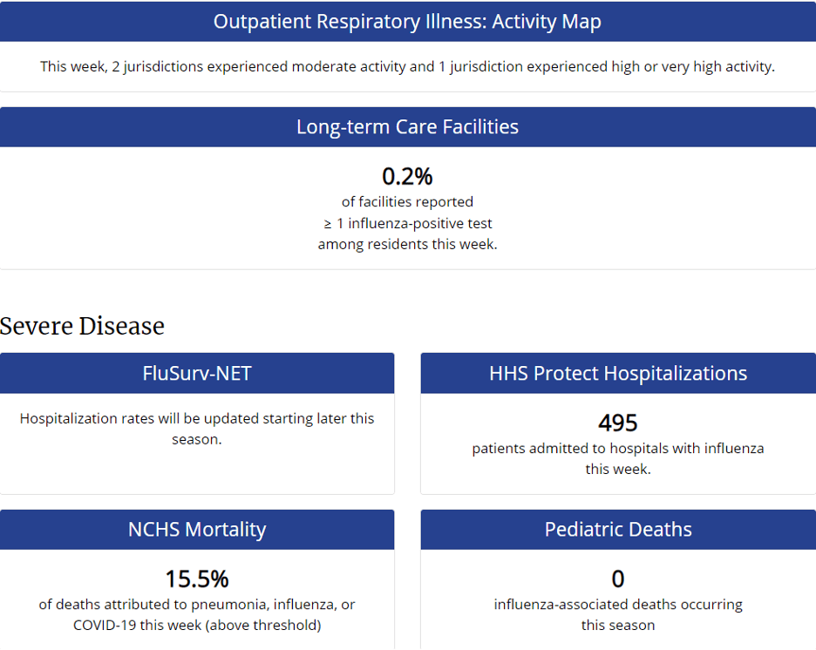
Task: Click 'patients admitted to hospitals with influenza' text
Action: coord(618,449)
